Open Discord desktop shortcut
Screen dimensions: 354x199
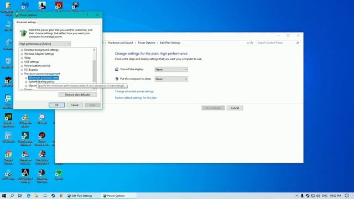point(42,119)
